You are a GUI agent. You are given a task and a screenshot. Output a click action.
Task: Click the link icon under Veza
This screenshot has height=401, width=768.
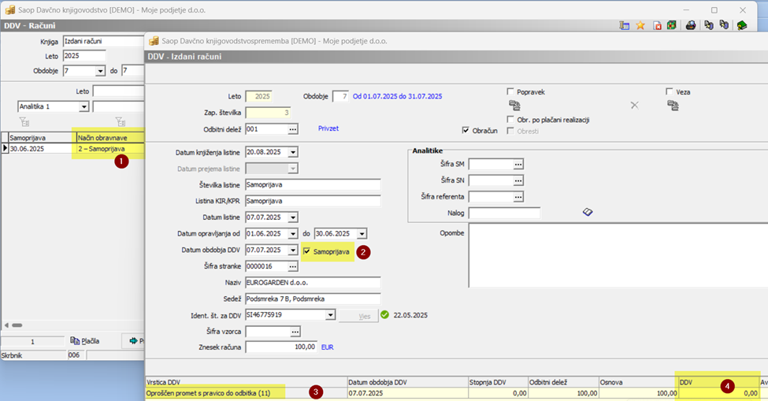coord(672,106)
